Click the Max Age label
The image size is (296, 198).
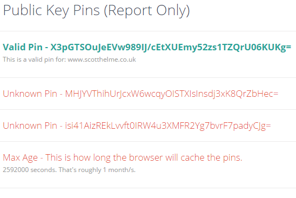tap(20, 158)
